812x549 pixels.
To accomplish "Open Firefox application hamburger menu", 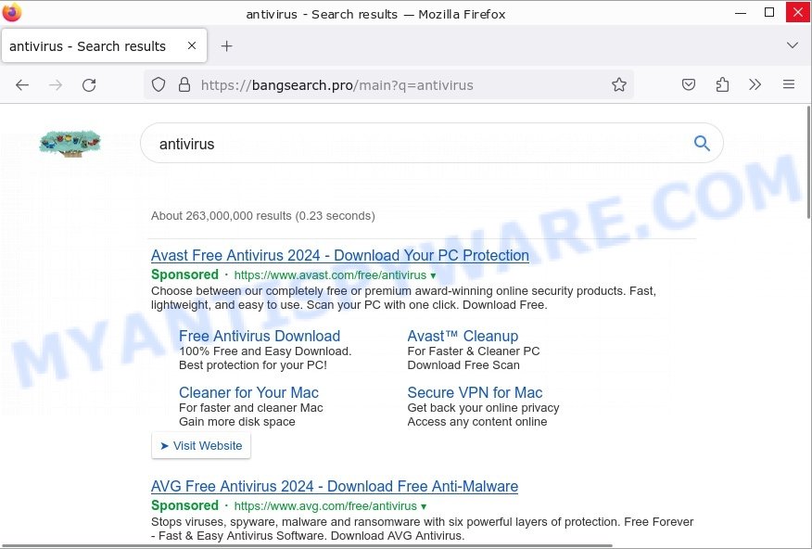I will point(789,84).
